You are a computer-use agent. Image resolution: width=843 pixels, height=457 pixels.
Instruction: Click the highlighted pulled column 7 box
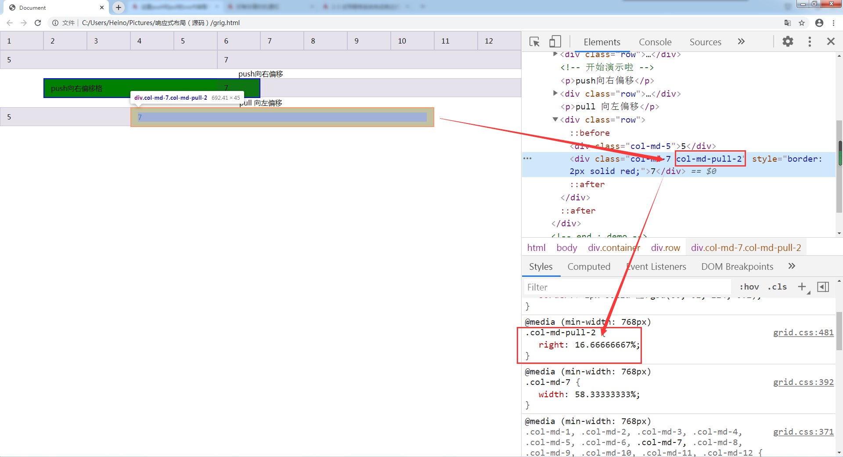(282, 117)
